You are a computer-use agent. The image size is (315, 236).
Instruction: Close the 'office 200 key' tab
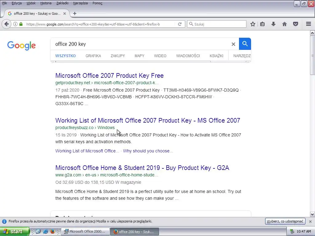65,14
